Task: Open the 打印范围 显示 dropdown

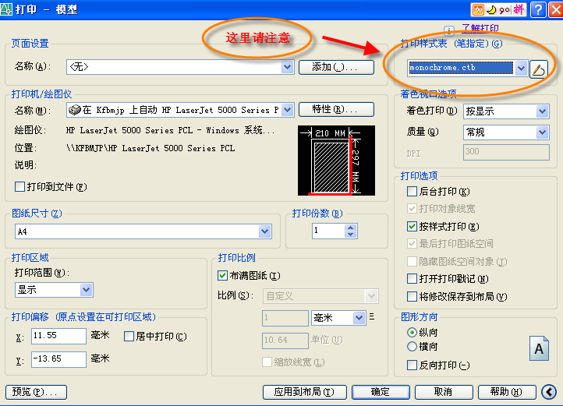Action: pyautogui.click(x=87, y=290)
